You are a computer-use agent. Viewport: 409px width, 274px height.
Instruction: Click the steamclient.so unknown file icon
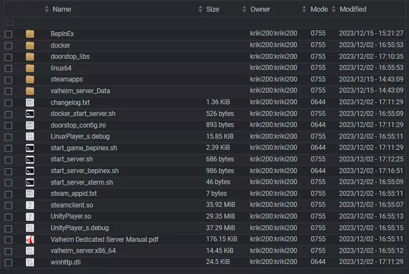(x=30, y=205)
